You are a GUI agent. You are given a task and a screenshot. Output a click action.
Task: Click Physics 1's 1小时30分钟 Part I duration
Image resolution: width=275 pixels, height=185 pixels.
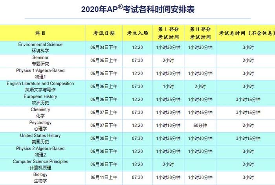pos(169,74)
